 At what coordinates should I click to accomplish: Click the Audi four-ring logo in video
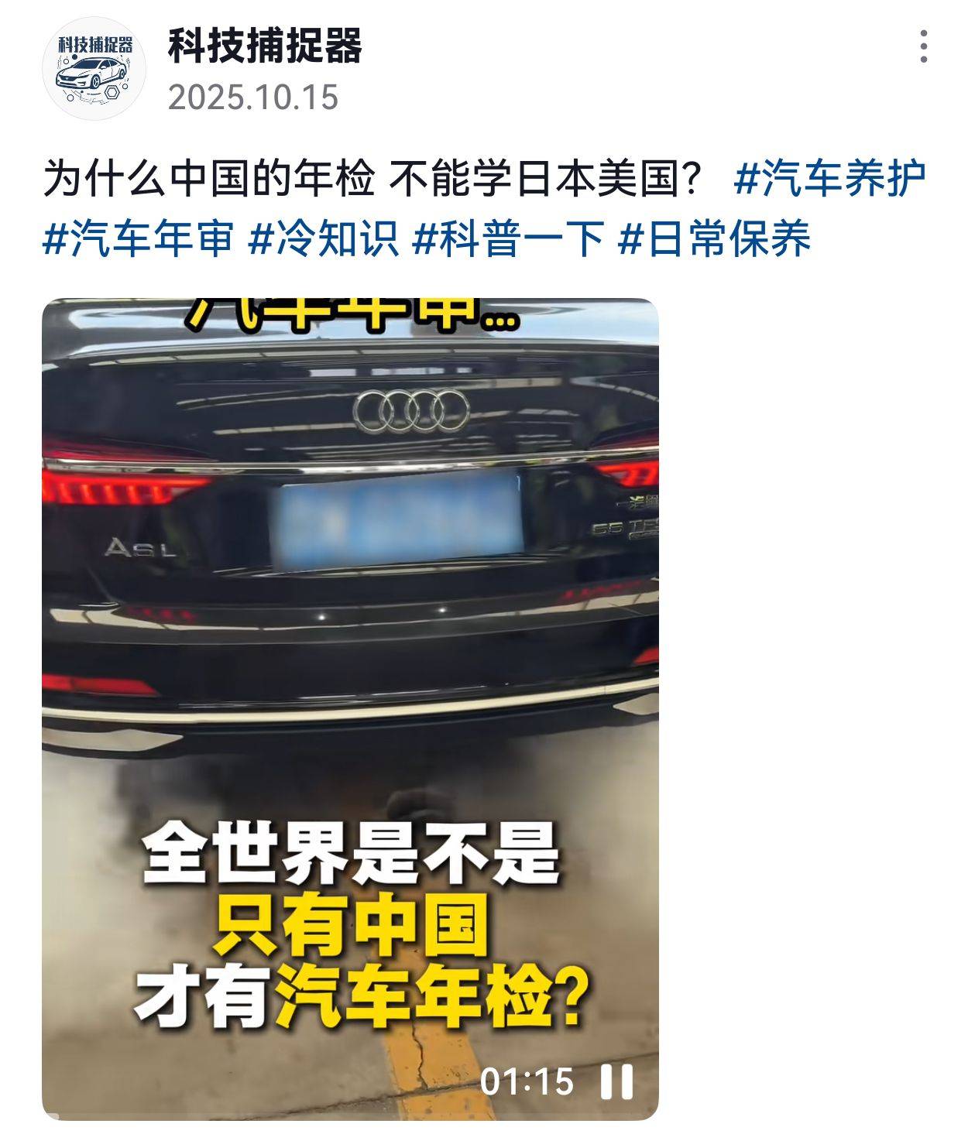(x=411, y=410)
